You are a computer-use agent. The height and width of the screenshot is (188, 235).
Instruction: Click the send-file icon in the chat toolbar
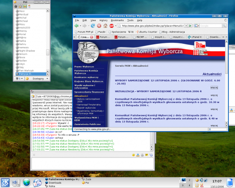coord(138,155)
